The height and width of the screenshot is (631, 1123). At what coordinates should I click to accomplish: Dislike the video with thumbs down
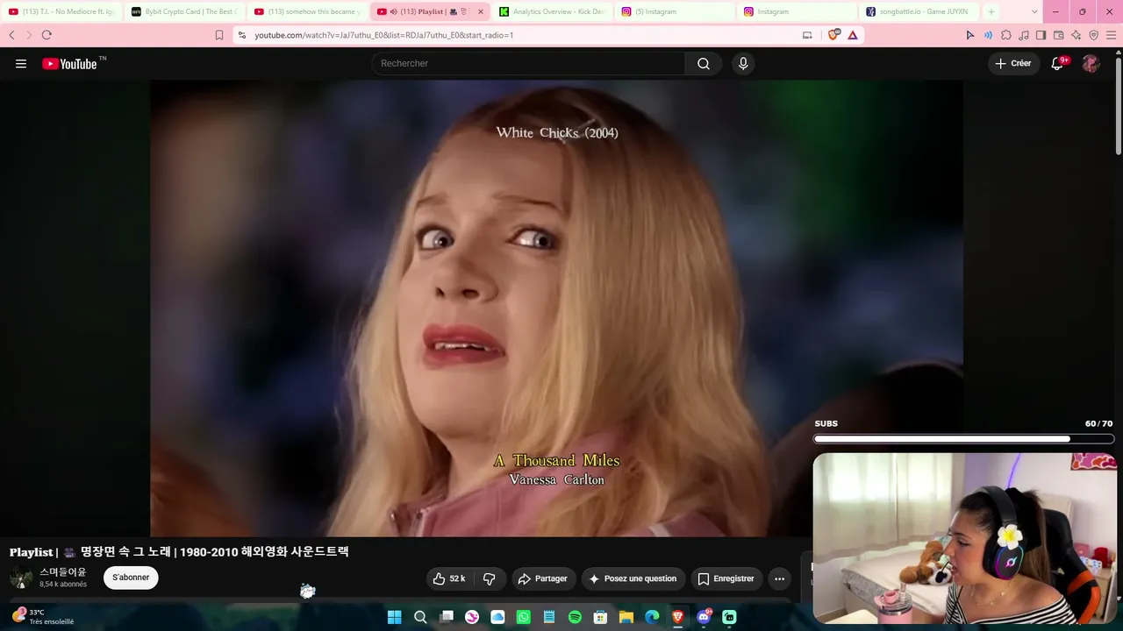pos(490,578)
